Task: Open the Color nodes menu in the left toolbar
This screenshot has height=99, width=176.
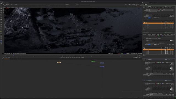Action: coord(1,10)
